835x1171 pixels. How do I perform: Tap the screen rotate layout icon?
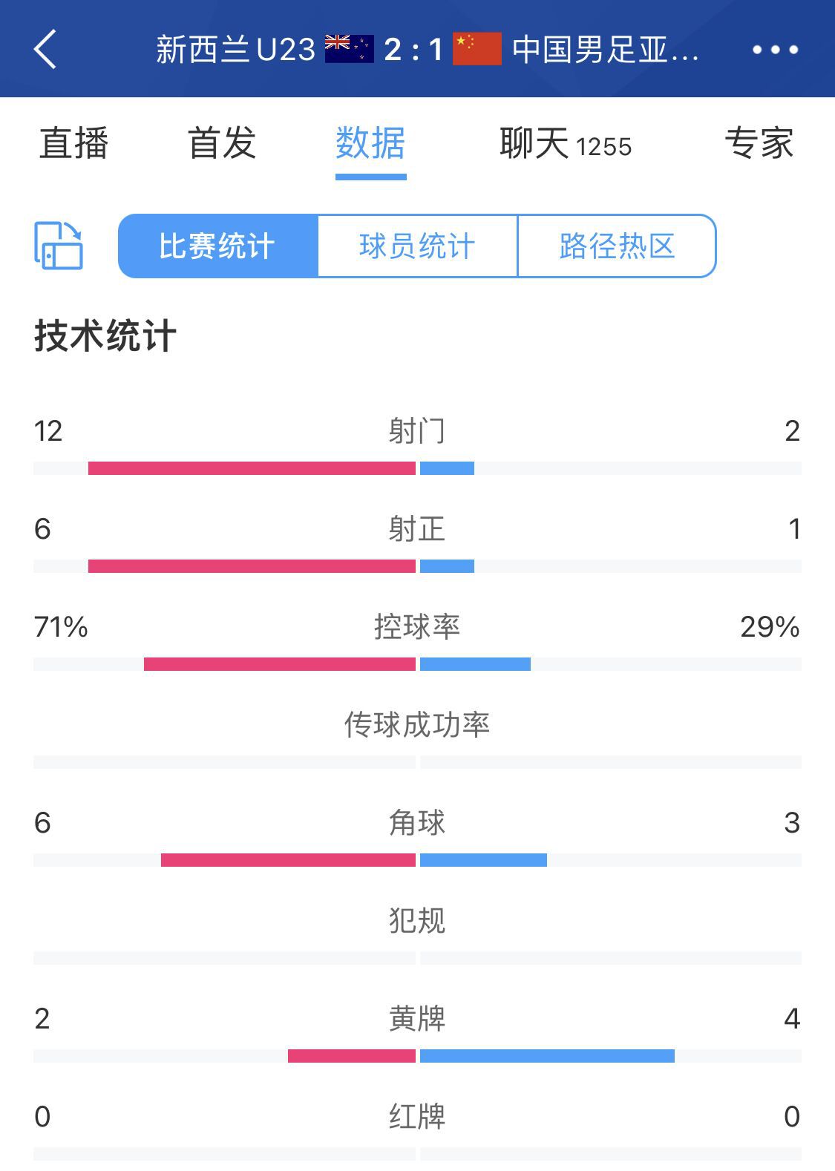click(x=59, y=246)
